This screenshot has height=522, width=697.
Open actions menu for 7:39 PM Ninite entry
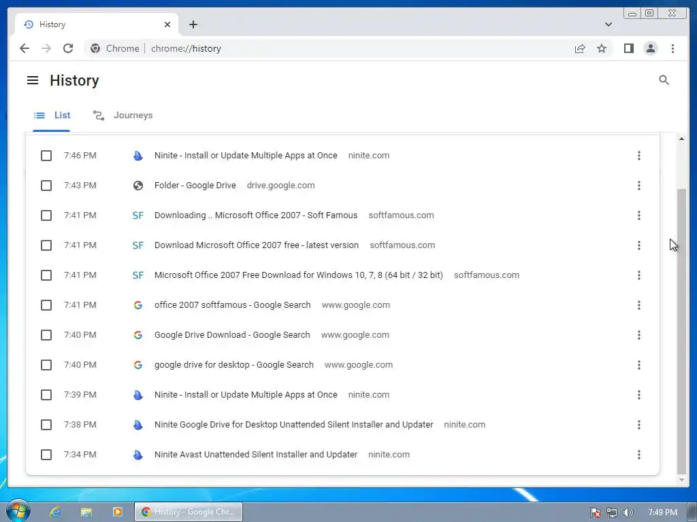(x=638, y=395)
